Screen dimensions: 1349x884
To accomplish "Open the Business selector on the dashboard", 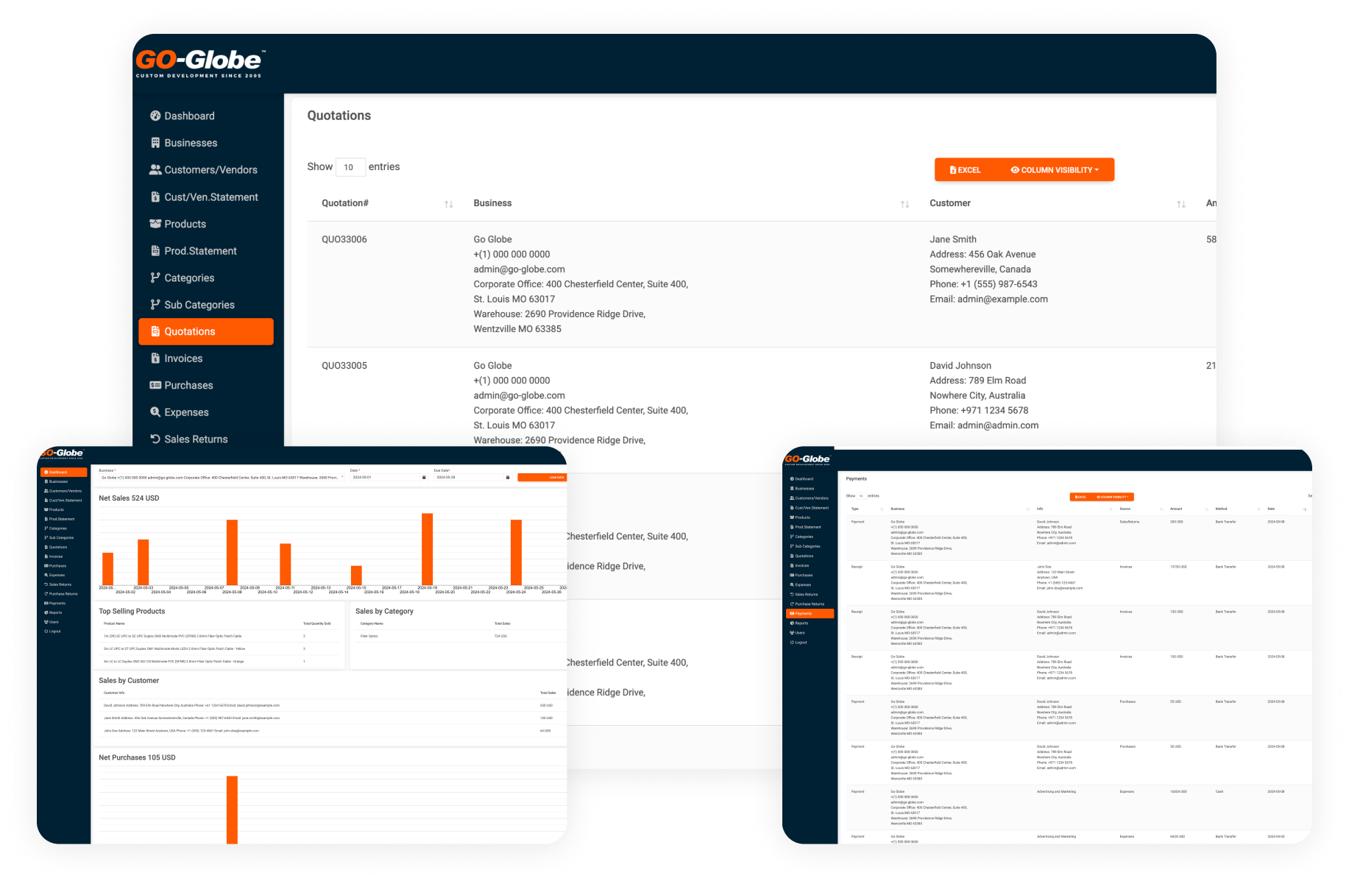I will click(x=221, y=478).
